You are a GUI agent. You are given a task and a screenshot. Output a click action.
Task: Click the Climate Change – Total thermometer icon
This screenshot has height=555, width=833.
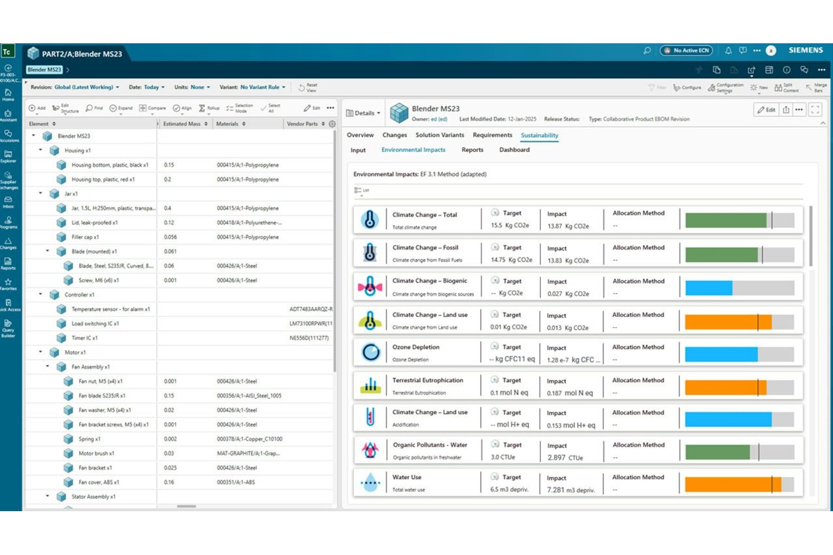(370, 219)
